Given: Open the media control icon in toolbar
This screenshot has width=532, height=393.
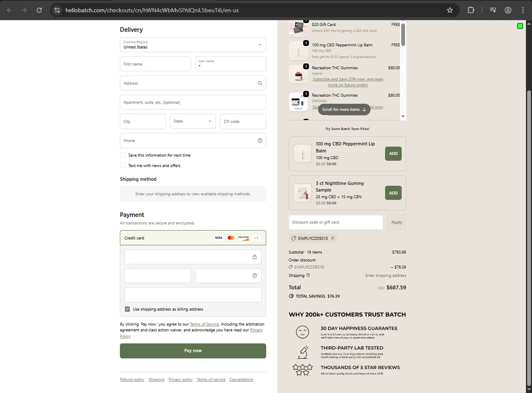Looking at the screenshot, I should point(493,10).
